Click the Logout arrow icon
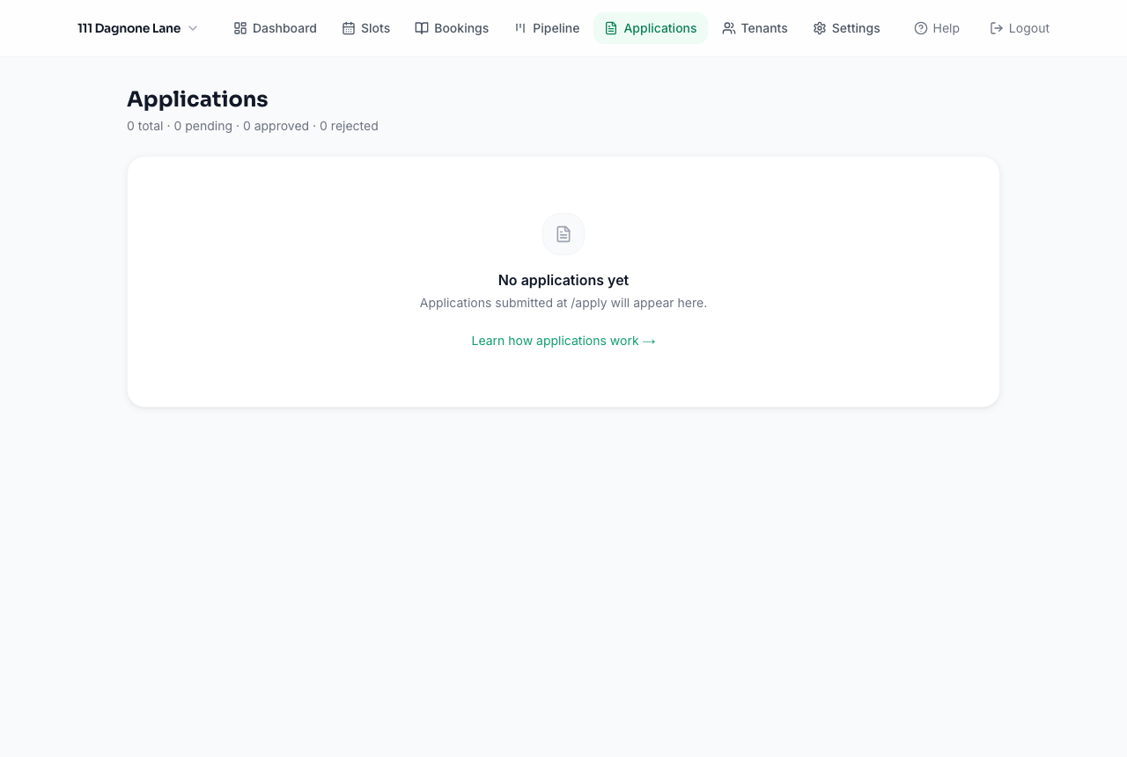 point(997,28)
